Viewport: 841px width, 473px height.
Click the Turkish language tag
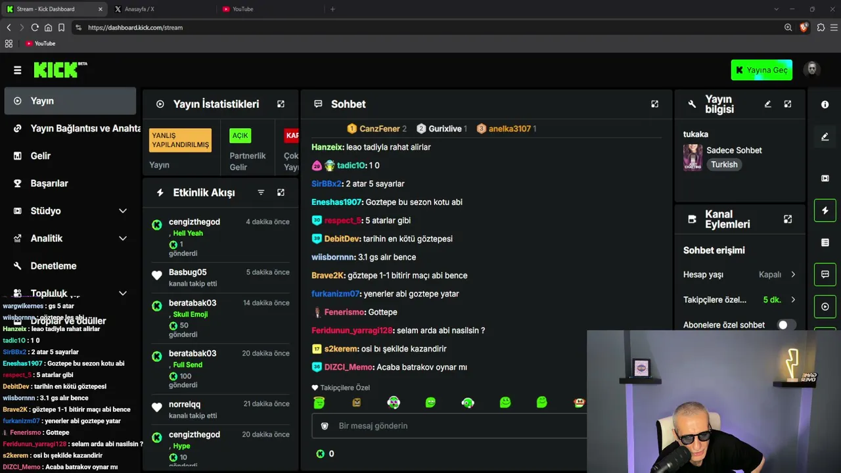(724, 165)
